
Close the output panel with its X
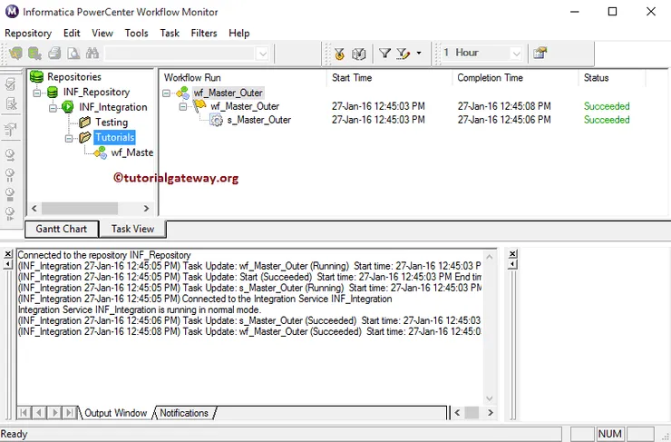[x=7, y=254]
